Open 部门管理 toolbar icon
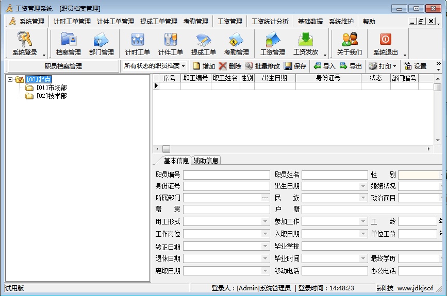This screenshot has width=447, height=296. [101, 40]
